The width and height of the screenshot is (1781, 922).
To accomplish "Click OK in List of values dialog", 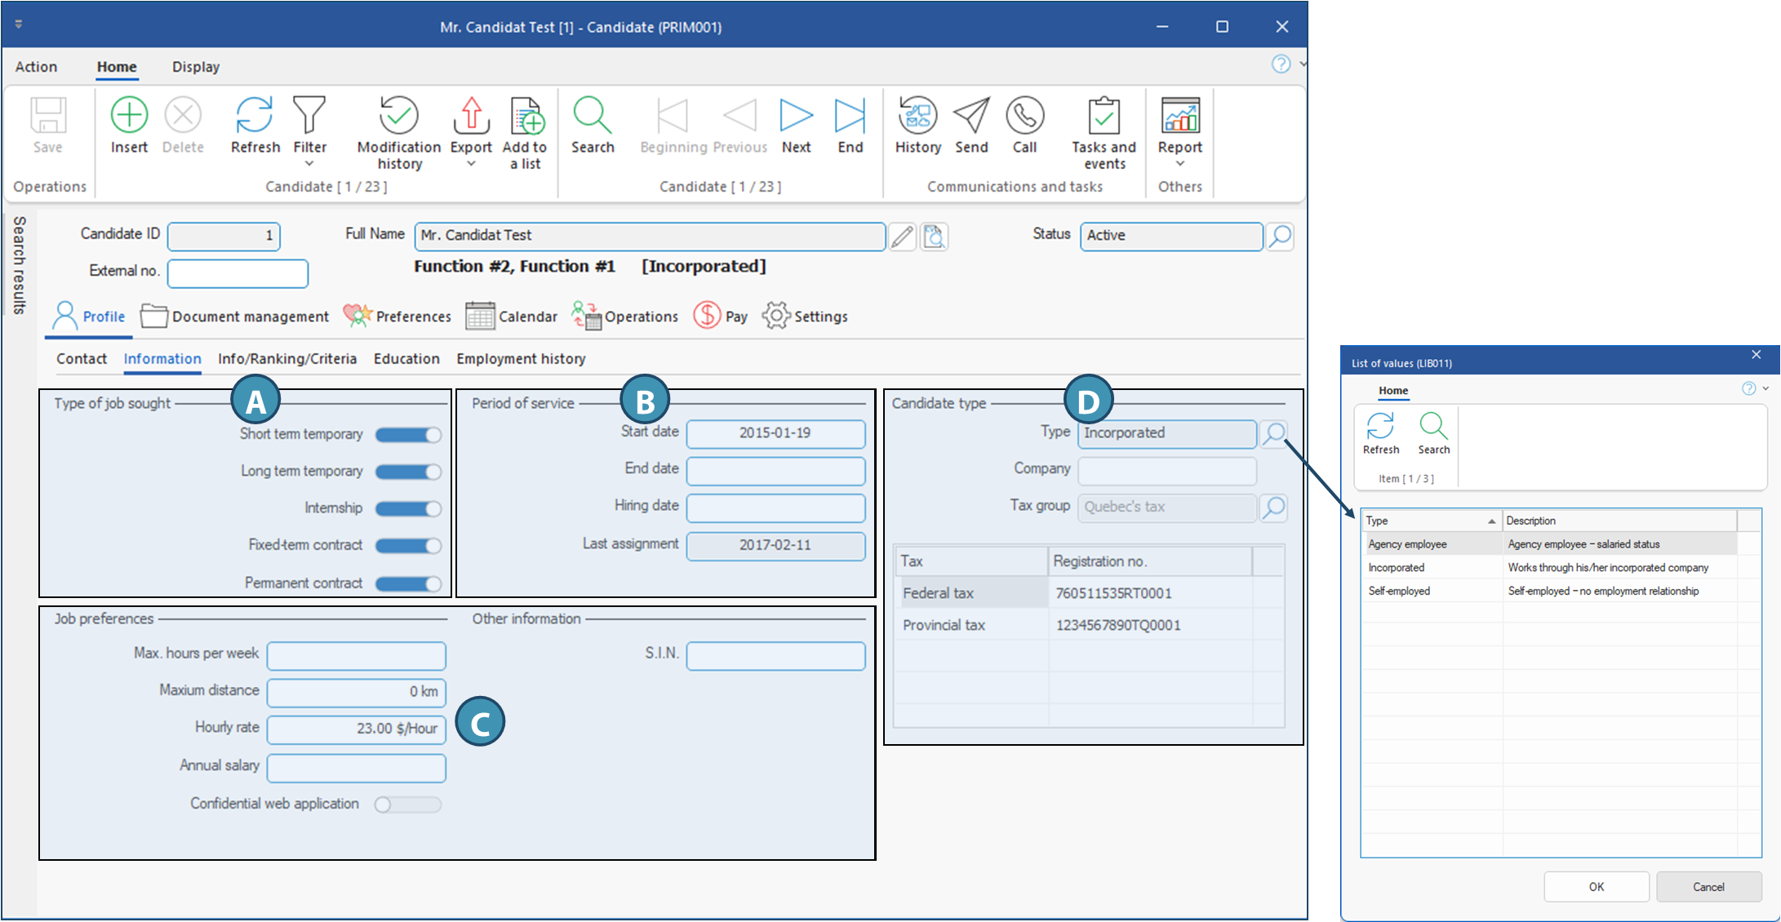I will point(1596,887).
